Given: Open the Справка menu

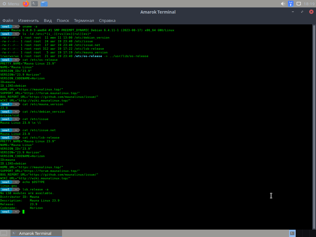Looking at the screenshot, I should pos(107,21).
